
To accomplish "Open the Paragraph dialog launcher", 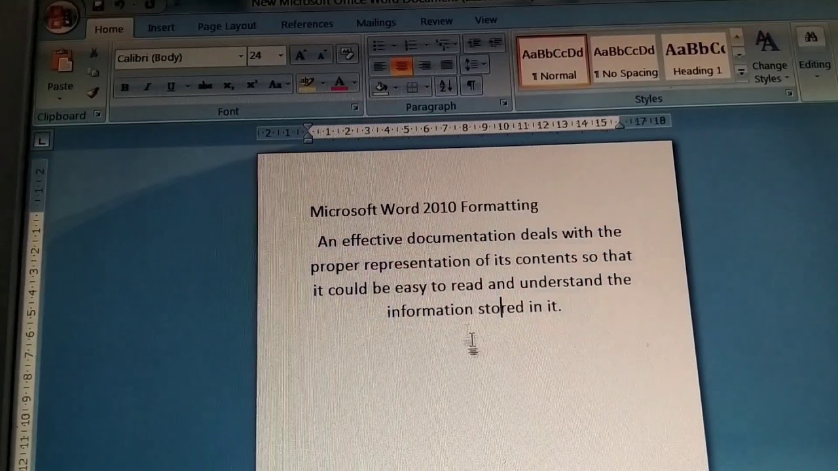I will click(503, 103).
